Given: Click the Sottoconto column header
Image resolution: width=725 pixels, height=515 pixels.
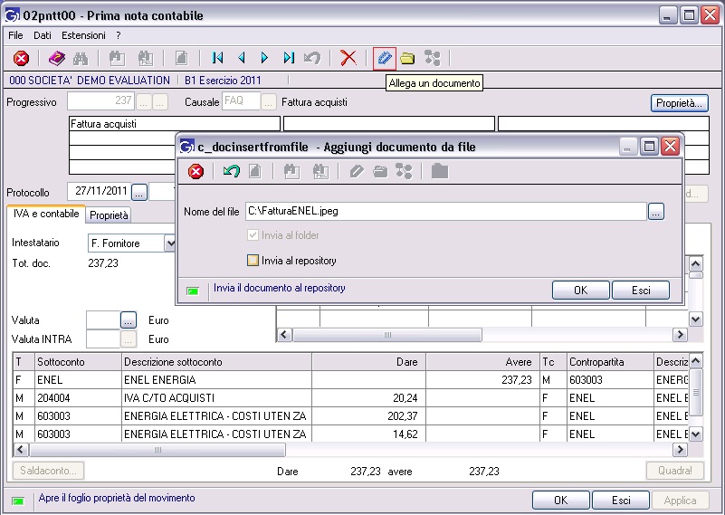Looking at the screenshot, I should (78, 361).
